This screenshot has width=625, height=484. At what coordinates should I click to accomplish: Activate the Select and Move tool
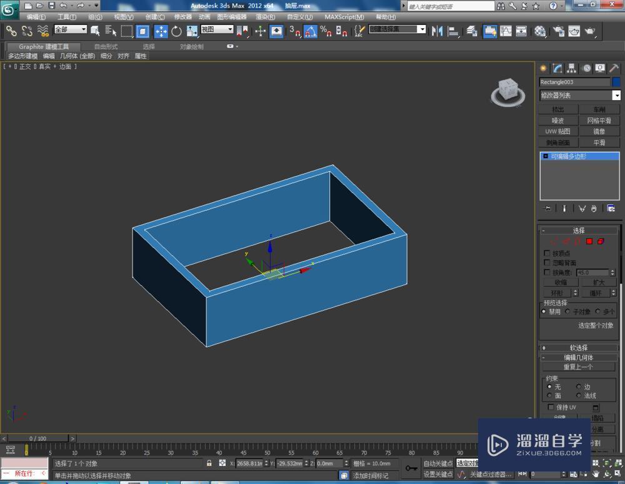point(160,29)
